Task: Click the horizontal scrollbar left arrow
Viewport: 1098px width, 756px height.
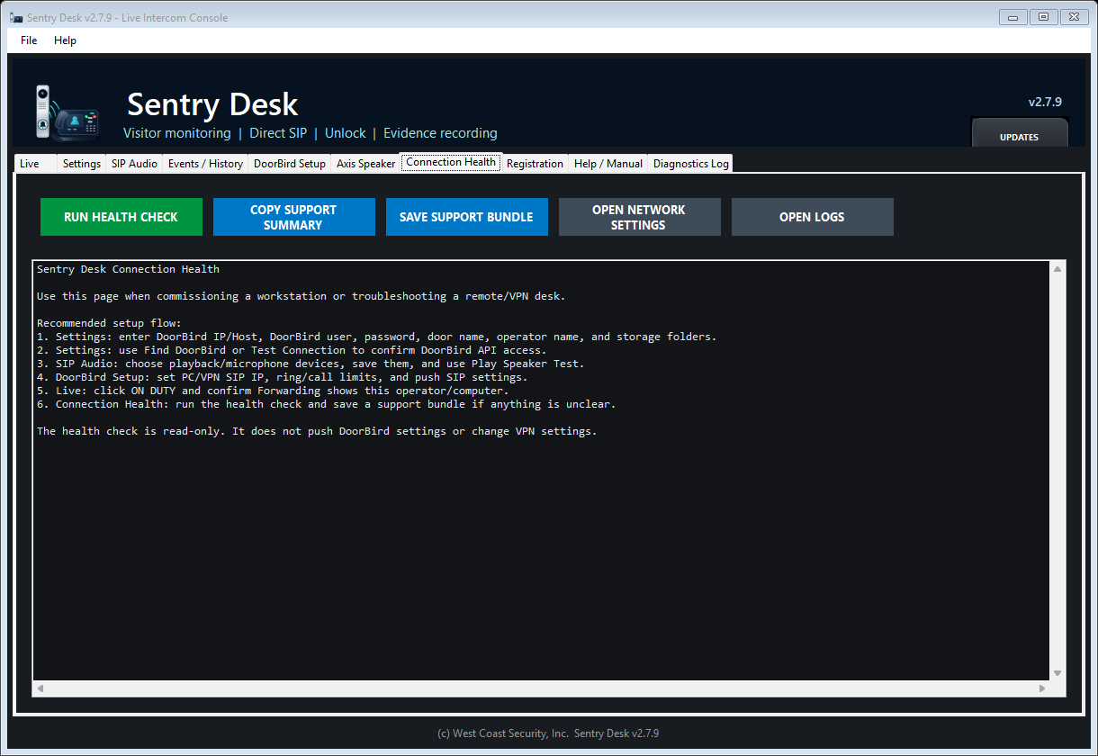Action: tap(40, 688)
